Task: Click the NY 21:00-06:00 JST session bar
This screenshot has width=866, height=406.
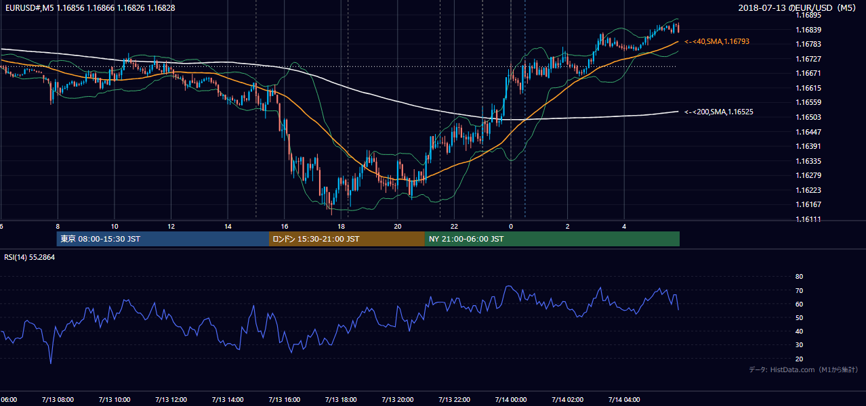Action: [x=552, y=239]
